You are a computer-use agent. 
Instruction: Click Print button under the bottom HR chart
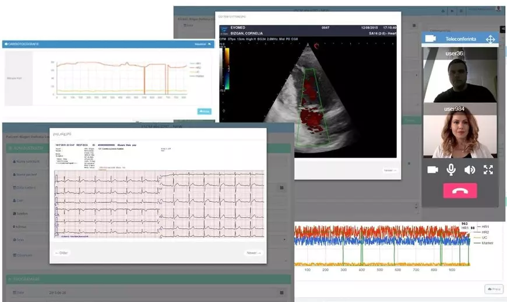tap(493, 289)
